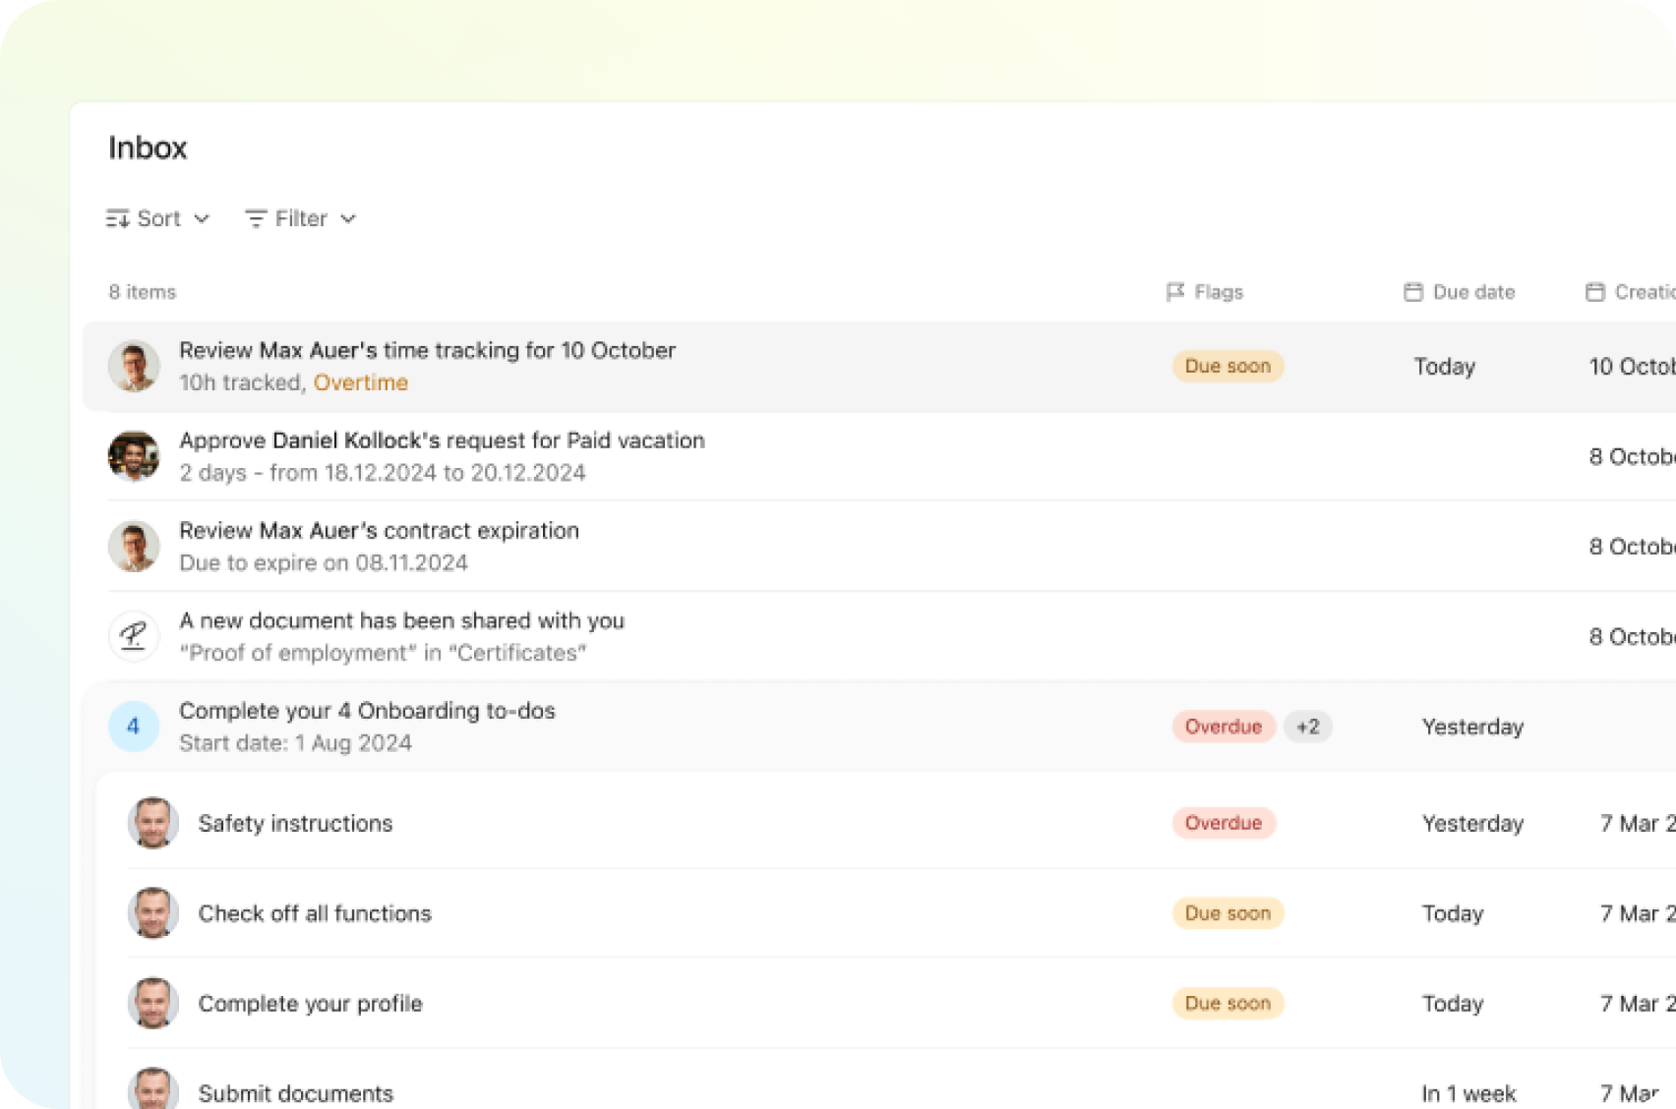Click the Overtime label
1676x1109 pixels.
[361, 382]
